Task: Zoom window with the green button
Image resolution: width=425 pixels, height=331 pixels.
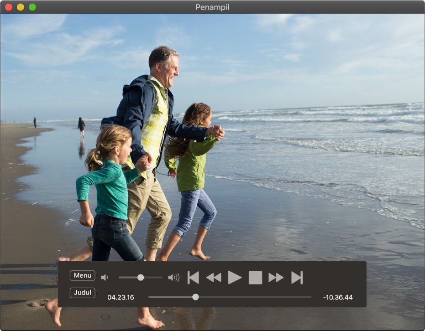Action: (x=32, y=7)
